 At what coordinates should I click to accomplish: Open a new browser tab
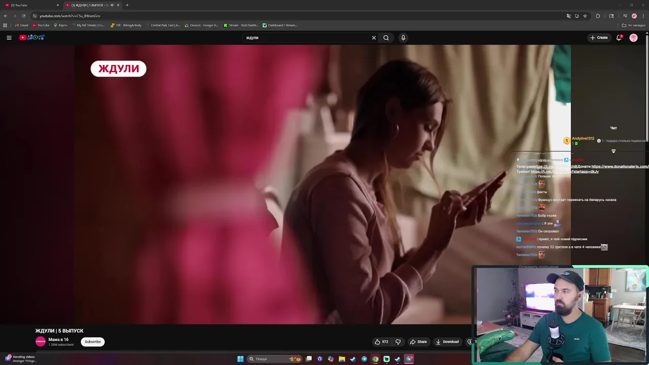tap(127, 5)
